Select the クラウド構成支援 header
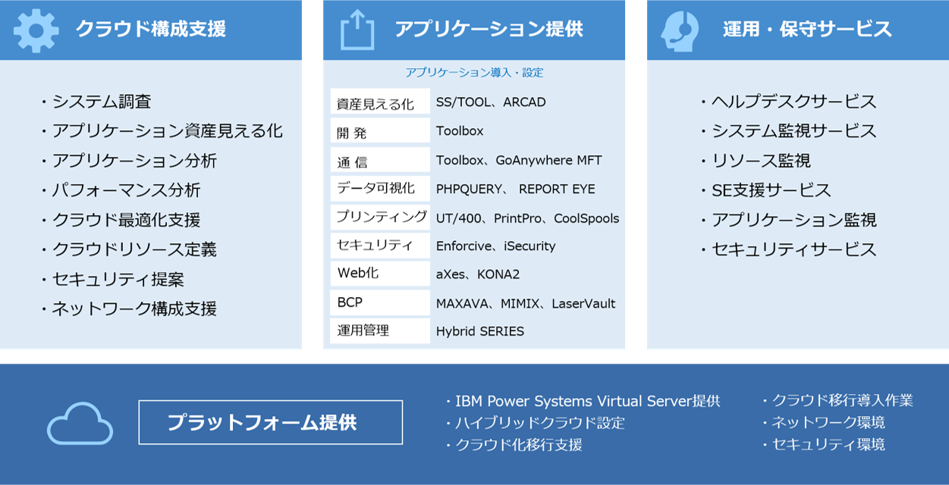 [x=151, y=30]
